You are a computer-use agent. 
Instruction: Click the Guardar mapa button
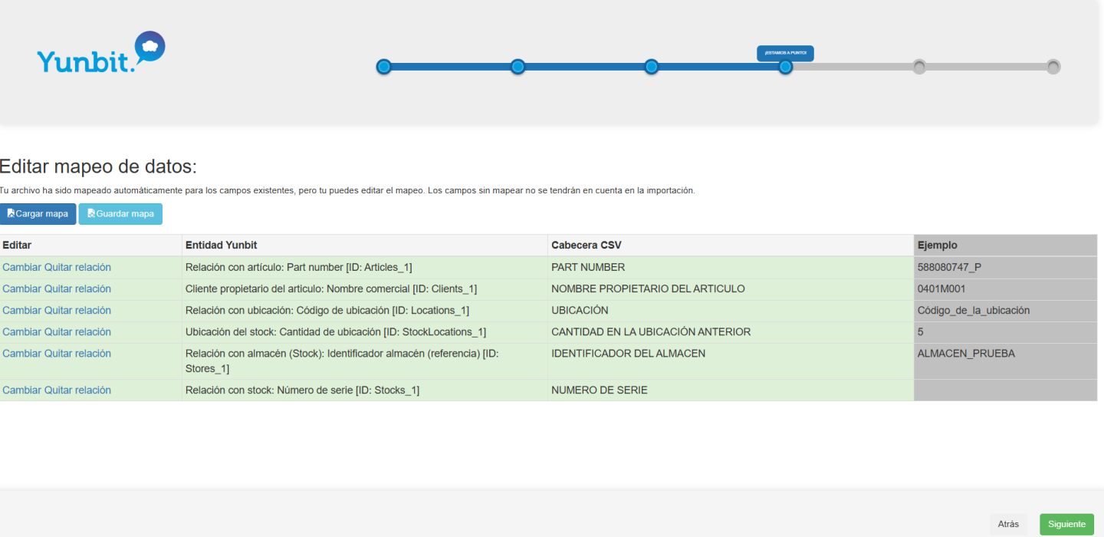pos(120,214)
